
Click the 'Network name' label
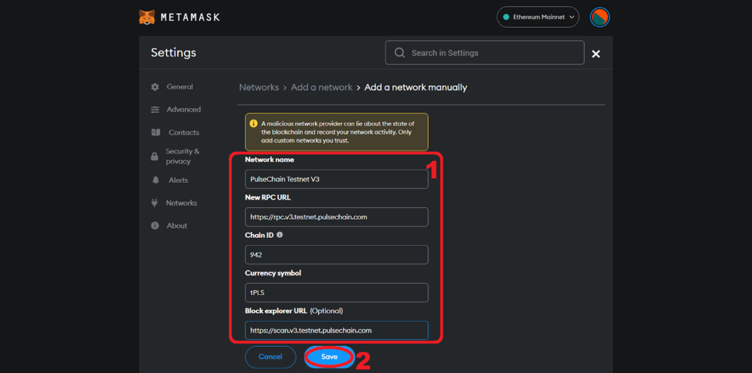pos(270,159)
